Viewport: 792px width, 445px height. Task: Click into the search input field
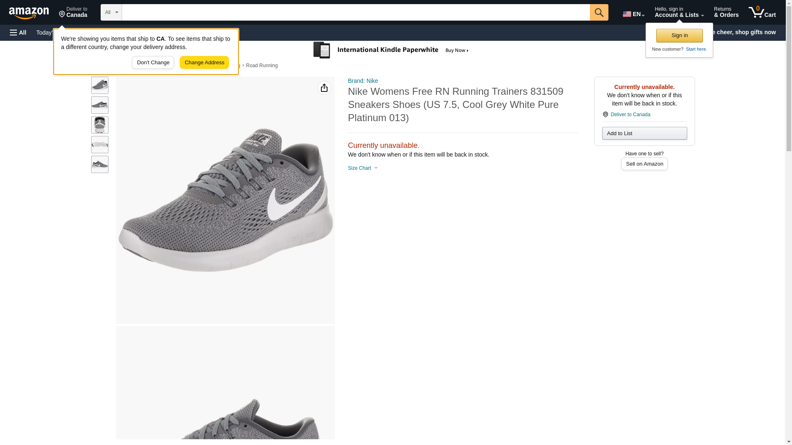355,12
